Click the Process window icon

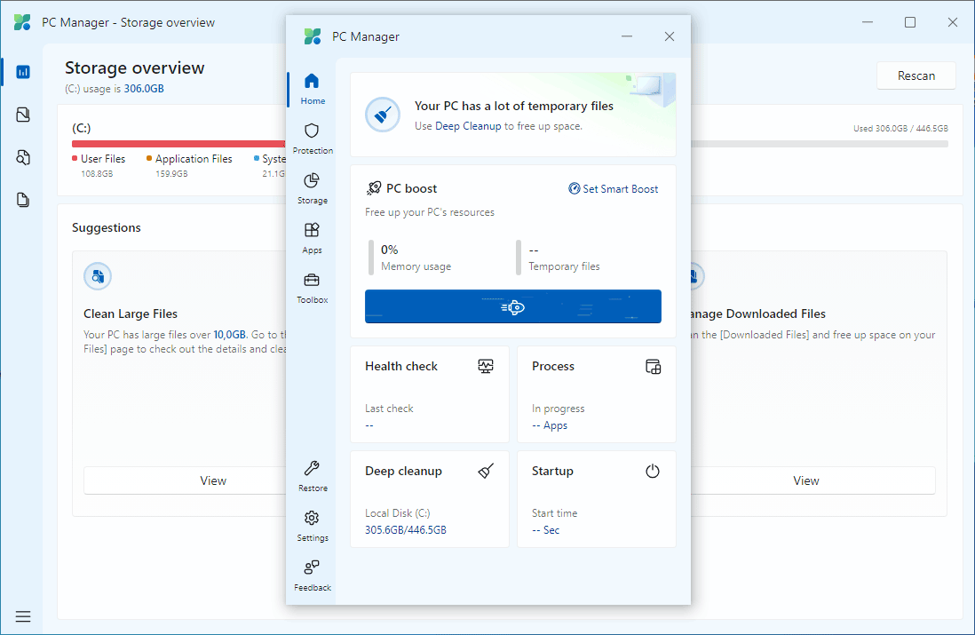(653, 366)
